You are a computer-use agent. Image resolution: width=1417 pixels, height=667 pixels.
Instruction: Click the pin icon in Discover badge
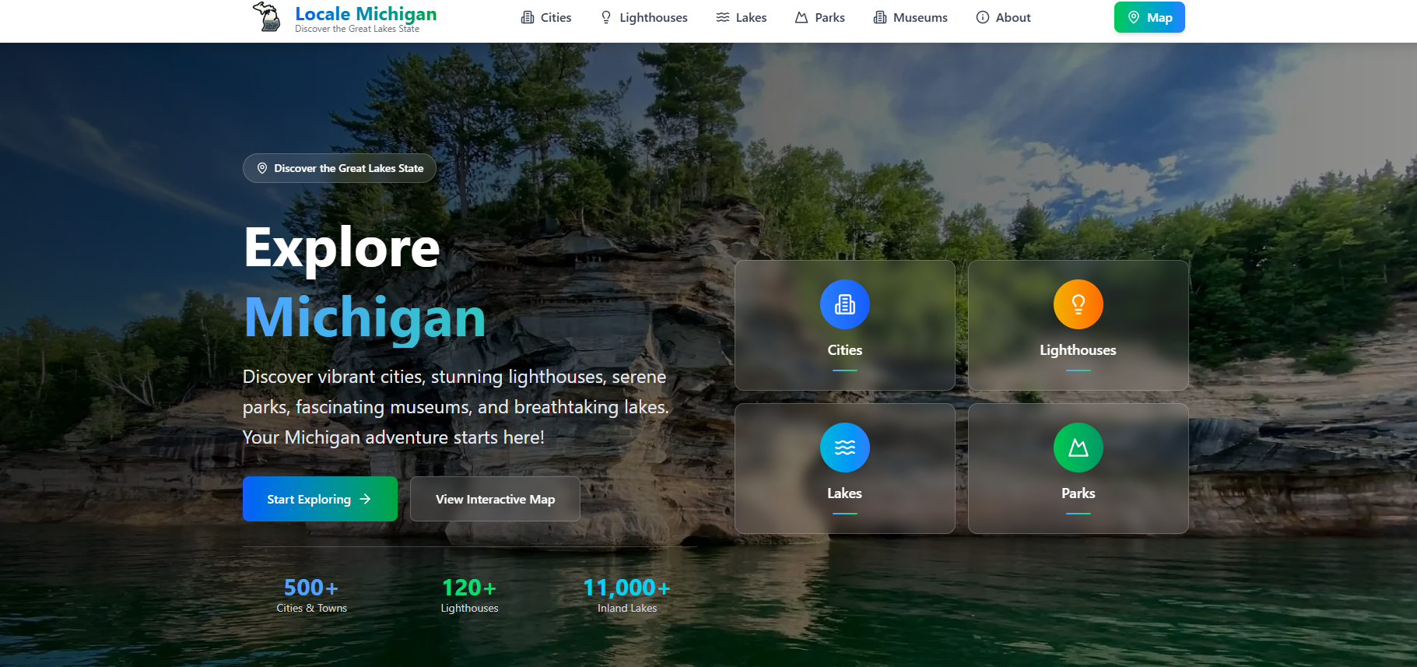point(262,168)
